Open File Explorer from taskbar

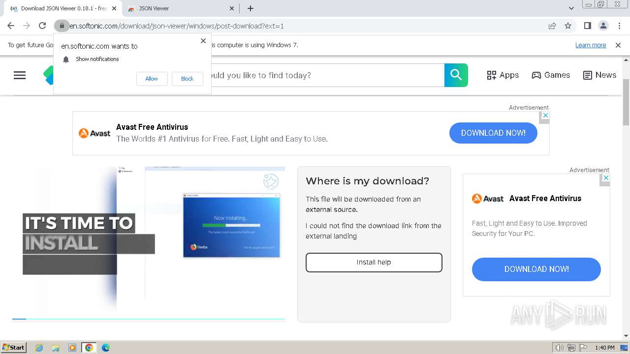point(56,348)
